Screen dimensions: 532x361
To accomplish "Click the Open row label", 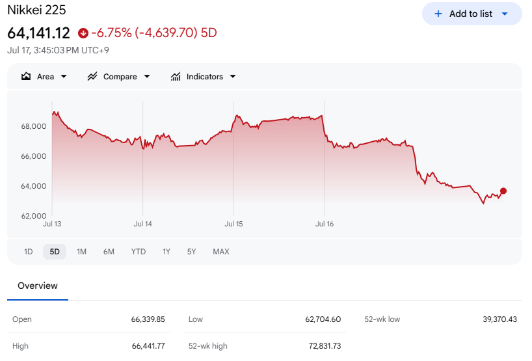I will click(x=22, y=319).
